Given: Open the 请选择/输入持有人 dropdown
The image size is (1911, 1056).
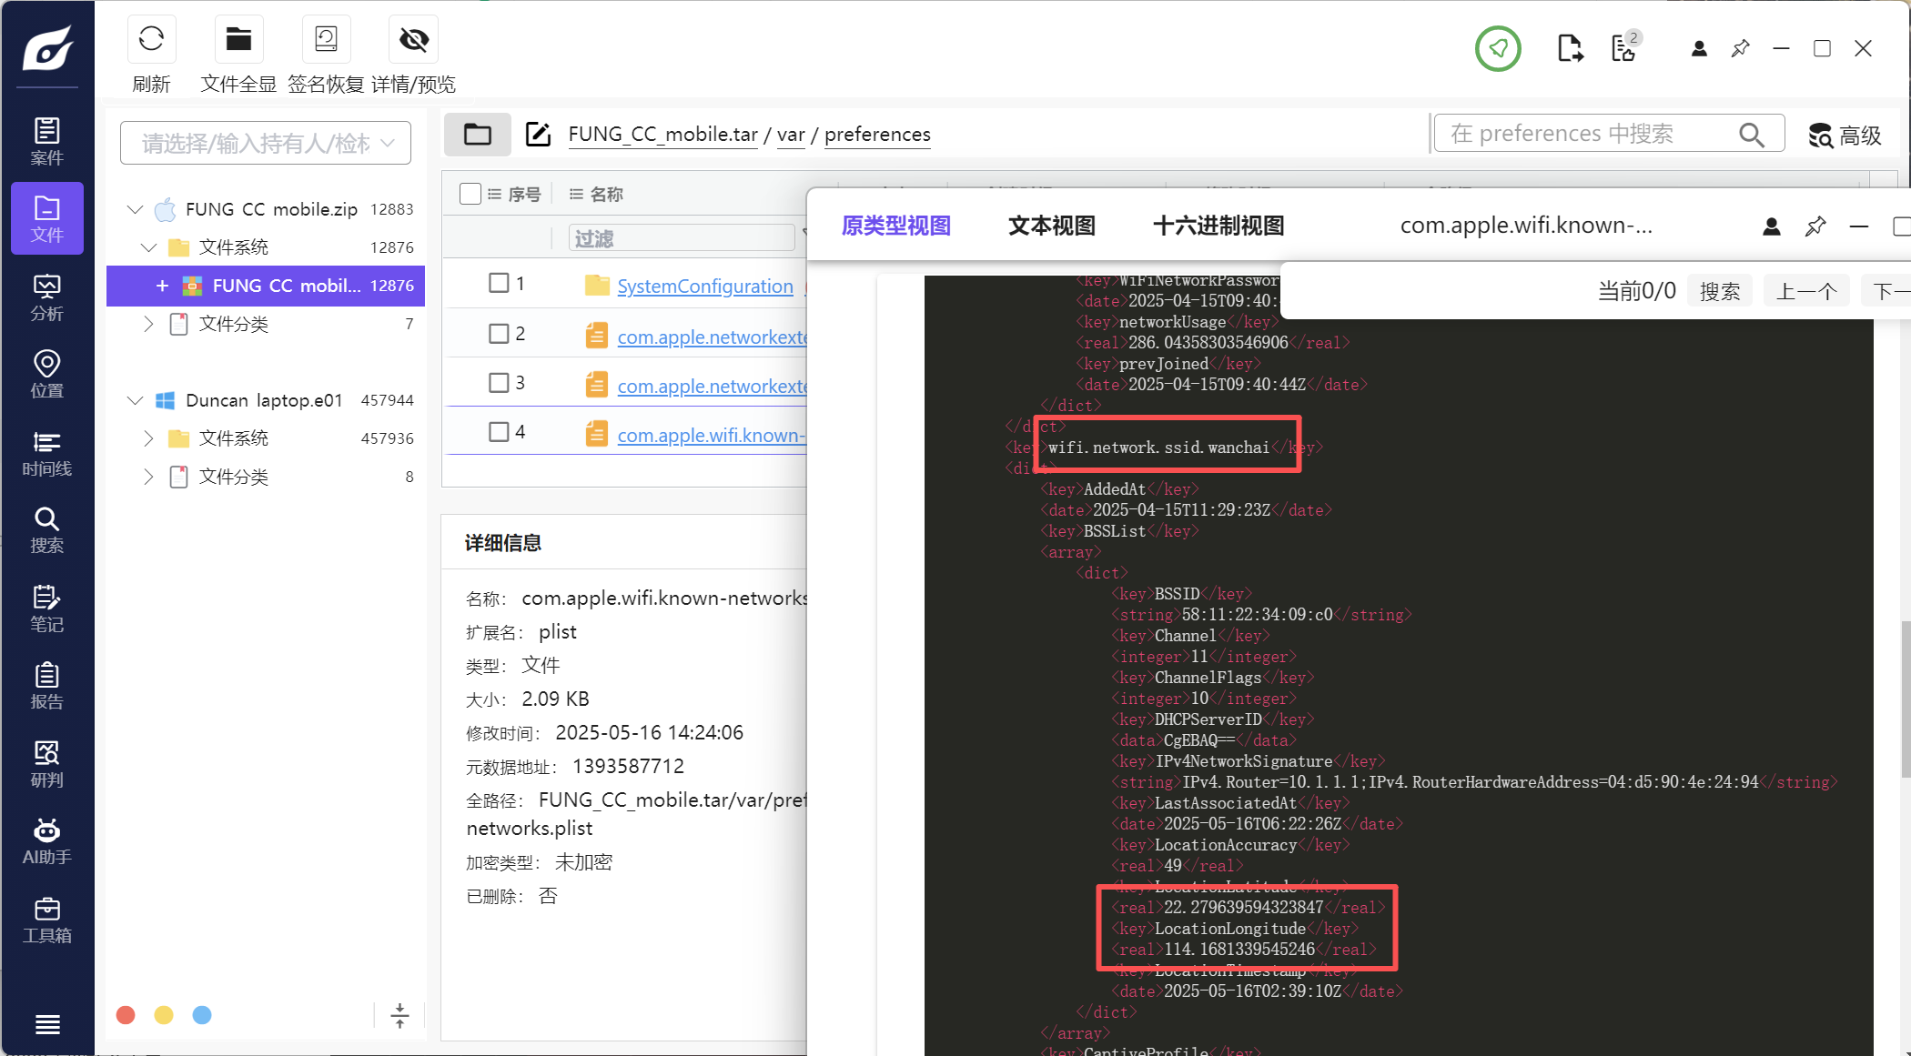Looking at the screenshot, I should click(x=266, y=143).
